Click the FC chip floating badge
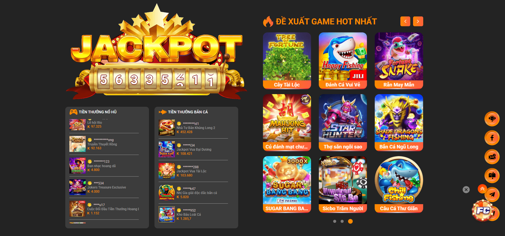 coord(483,210)
